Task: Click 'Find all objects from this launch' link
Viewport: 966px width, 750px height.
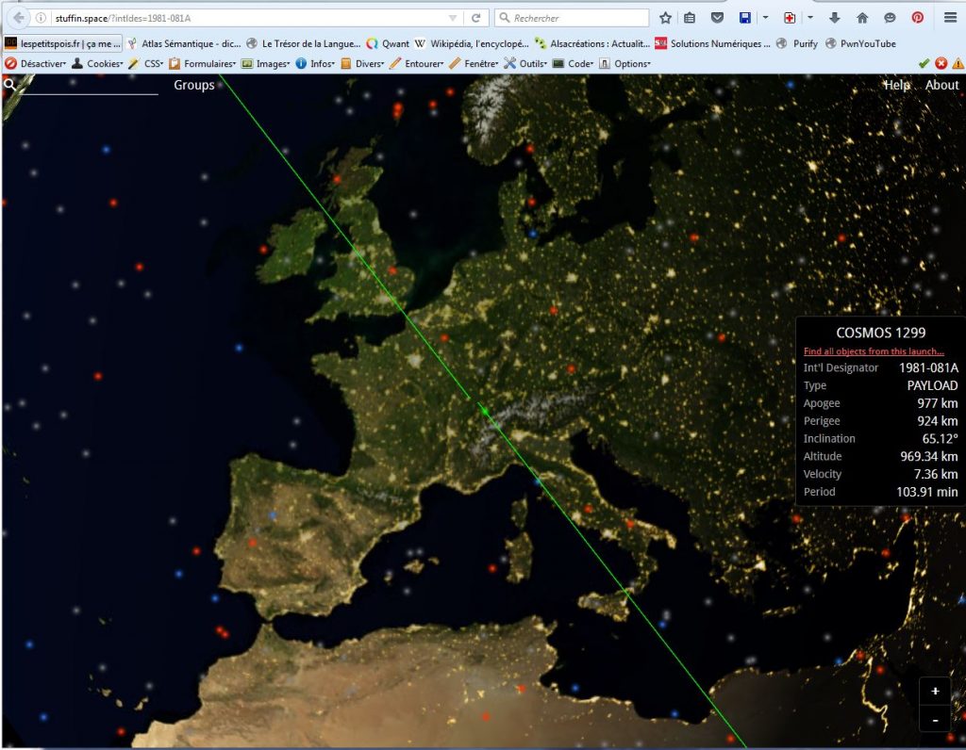Action: [874, 351]
